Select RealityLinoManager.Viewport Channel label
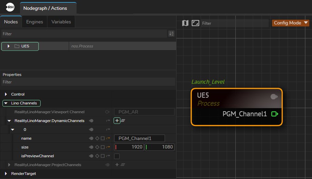The height and width of the screenshot is (179, 312). [49, 112]
